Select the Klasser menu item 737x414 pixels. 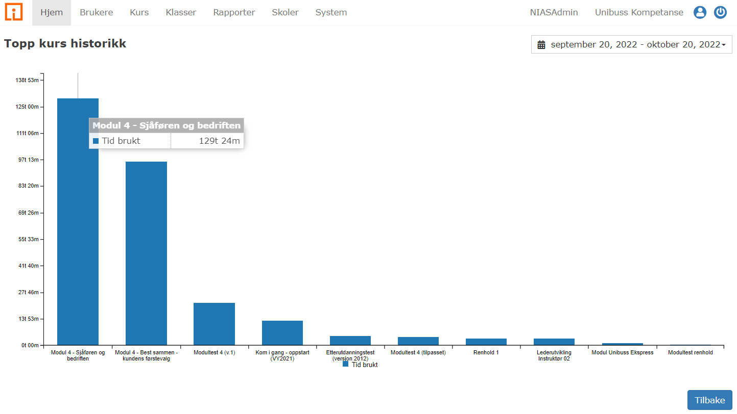[181, 13]
